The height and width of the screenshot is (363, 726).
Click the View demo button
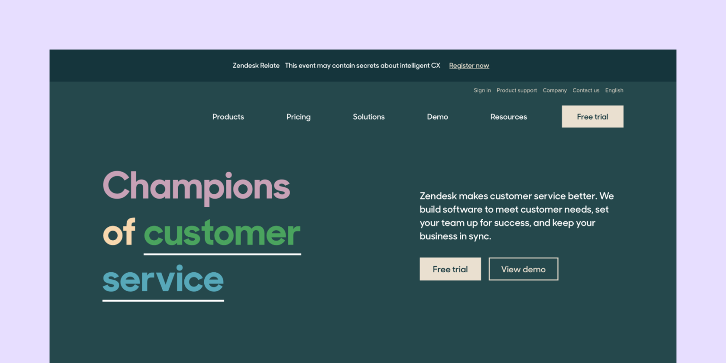pyautogui.click(x=523, y=269)
